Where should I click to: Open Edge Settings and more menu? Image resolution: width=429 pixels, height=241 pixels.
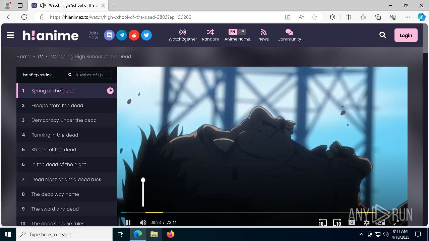point(408,17)
